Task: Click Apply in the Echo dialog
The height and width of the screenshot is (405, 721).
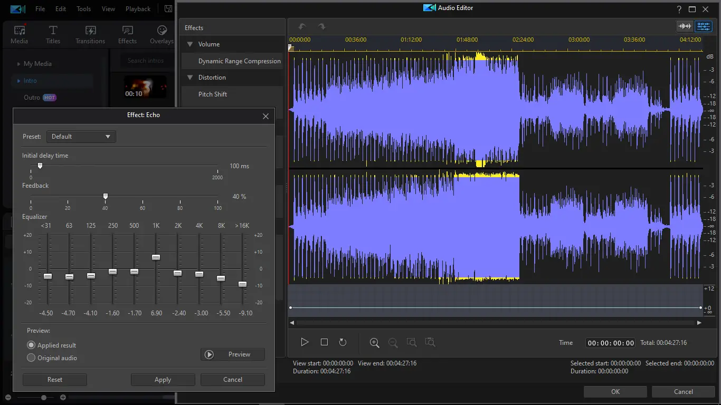Action: (x=163, y=380)
